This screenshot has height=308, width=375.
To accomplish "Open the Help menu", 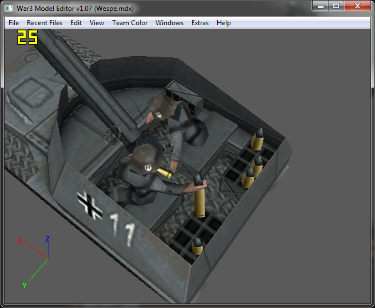I will point(224,23).
